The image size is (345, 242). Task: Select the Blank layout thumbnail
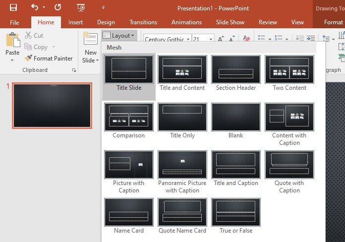click(235, 121)
